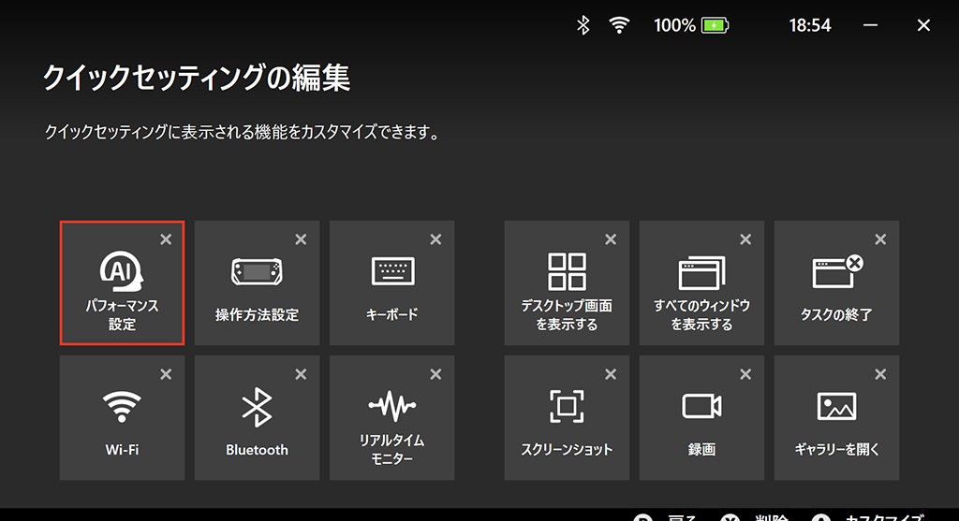The width and height of the screenshot is (959, 521).
Task: Remove the Bluetooth tile via its X
Action: coord(301,374)
